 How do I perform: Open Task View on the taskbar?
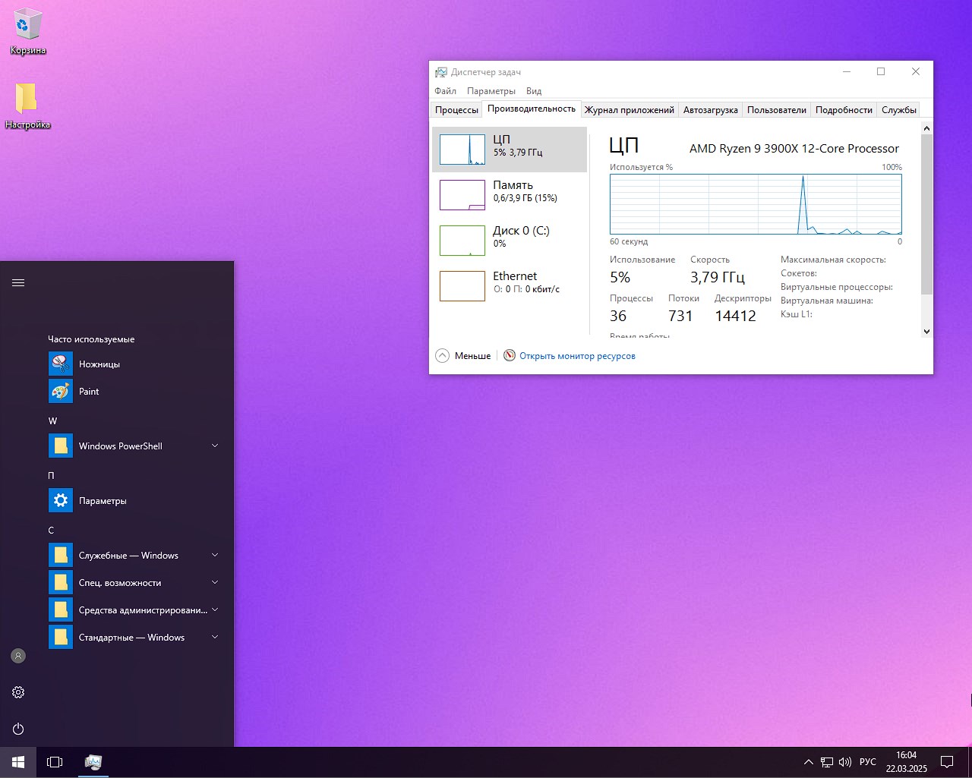click(x=55, y=761)
